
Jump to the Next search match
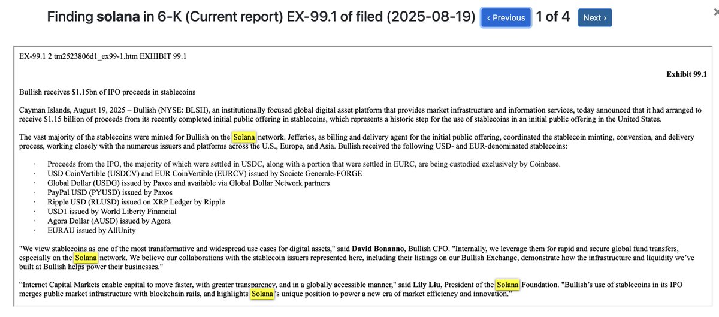595,17
